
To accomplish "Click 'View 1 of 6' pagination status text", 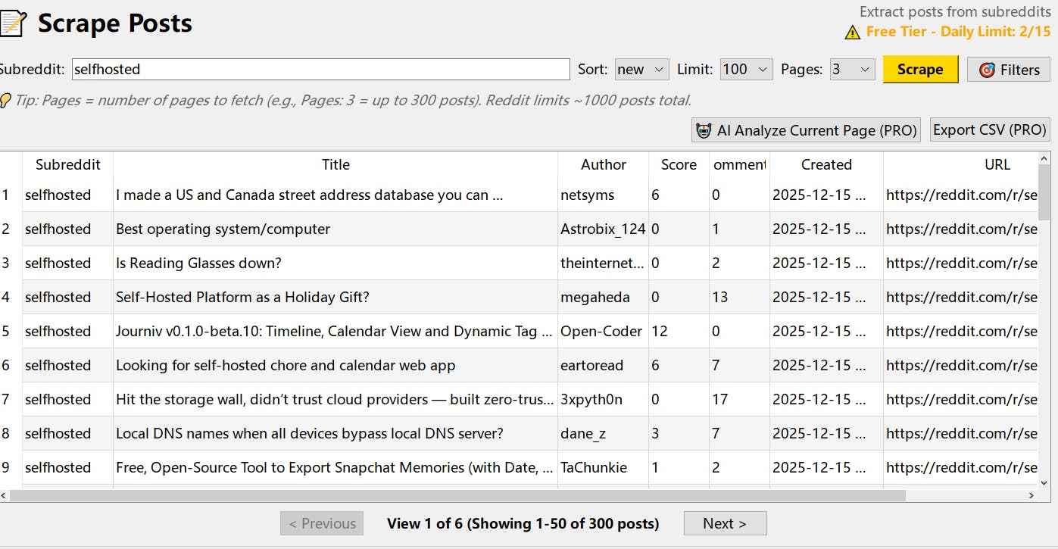I will tap(523, 523).
